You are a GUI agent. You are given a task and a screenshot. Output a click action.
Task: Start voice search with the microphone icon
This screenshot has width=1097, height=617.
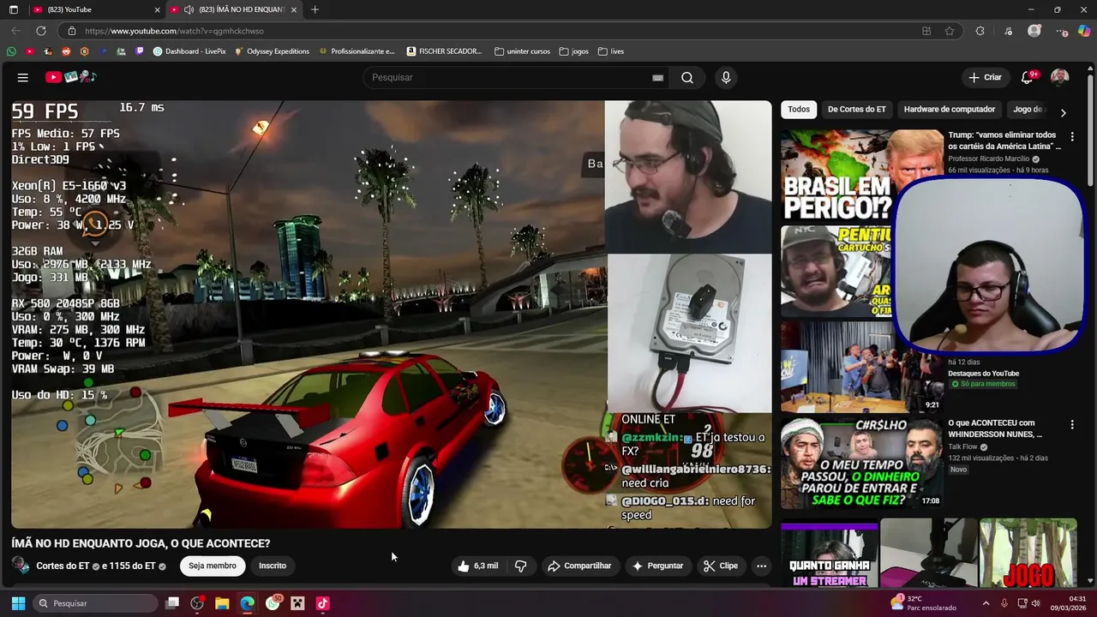coord(726,77)
